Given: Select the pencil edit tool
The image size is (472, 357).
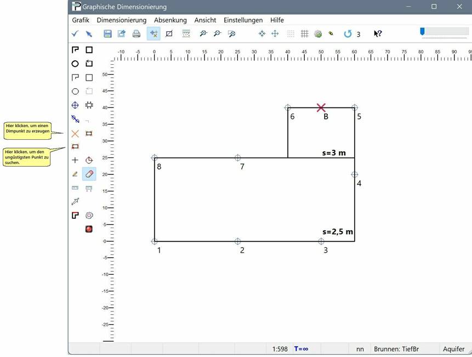Looking at the screenshot, I should click(75, 174).
